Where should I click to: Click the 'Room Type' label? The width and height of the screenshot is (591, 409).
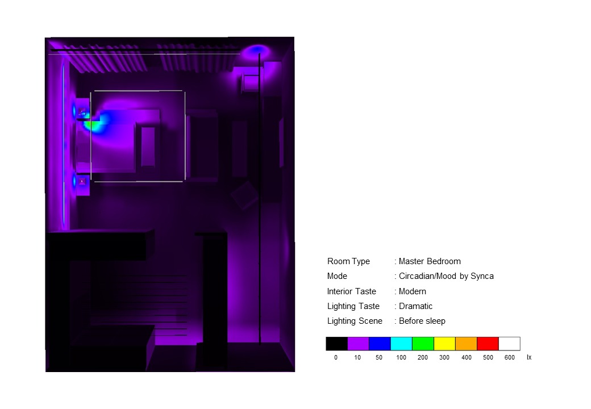click(x=348, y=261)
